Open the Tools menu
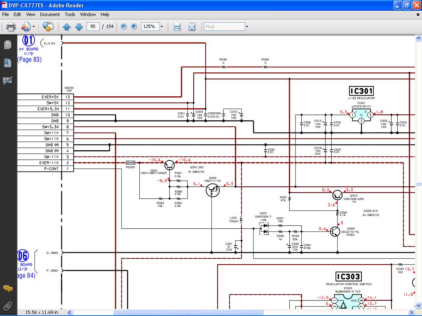Image resolution: width=422 pixels, height=316 pixels. tap(70, 14)
